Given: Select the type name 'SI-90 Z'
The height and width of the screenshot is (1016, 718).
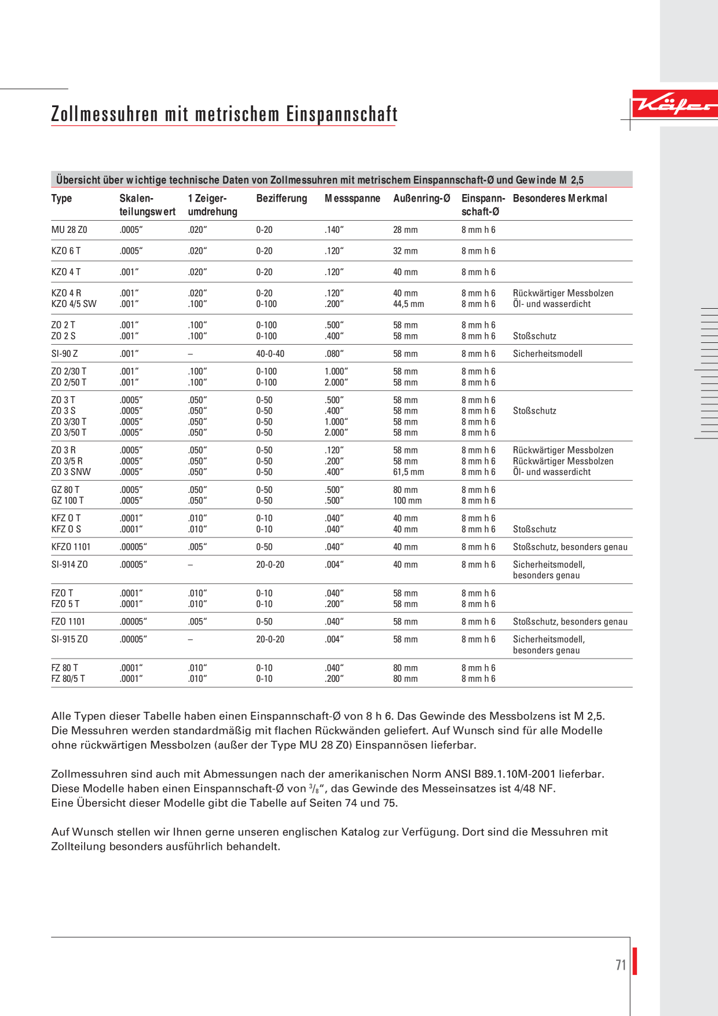Looking at the screenshot, I should (x=64, y=354).
